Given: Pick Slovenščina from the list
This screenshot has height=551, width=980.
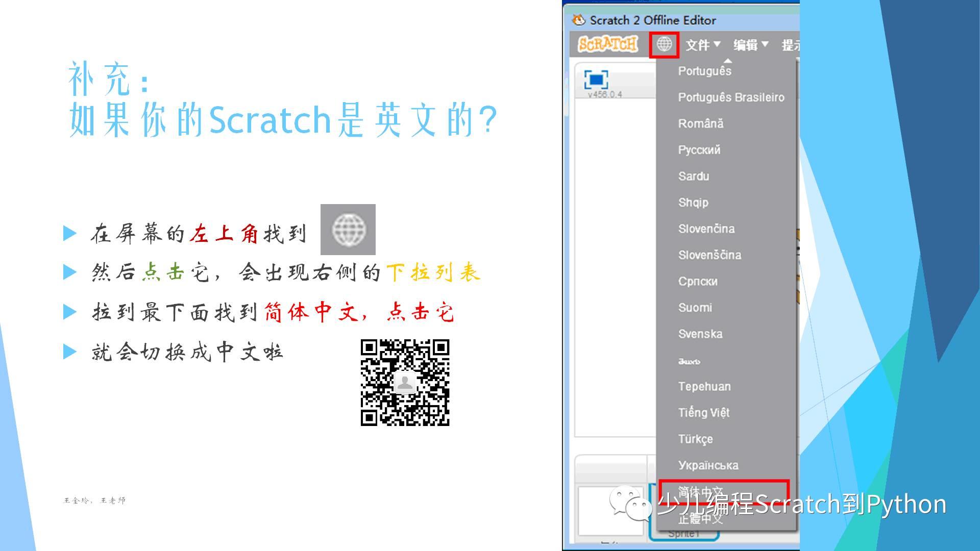Looking at the screenshot, I should 709,255.
